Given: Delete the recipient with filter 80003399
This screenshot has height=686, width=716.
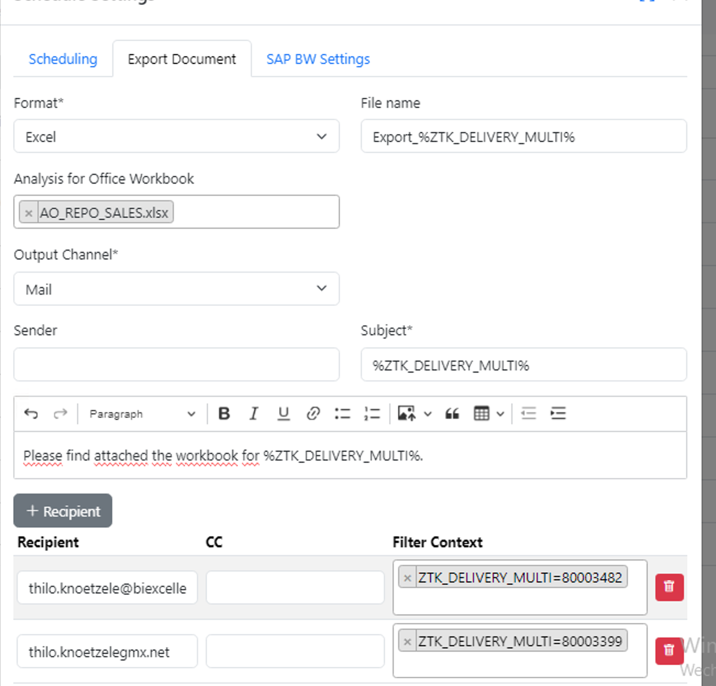Looking at the screenshot, I should tap(669, 651).
